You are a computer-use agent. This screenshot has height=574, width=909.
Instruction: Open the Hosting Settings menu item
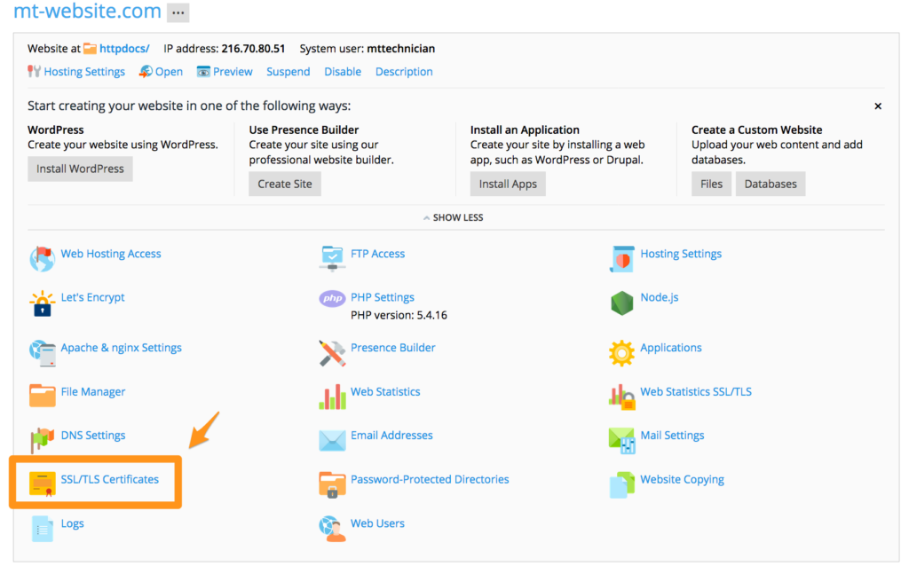[83, 71]
